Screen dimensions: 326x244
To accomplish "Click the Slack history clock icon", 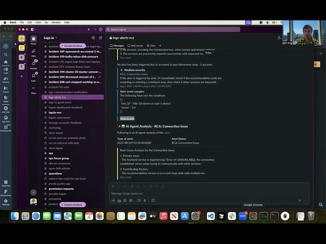I will 101,29.
